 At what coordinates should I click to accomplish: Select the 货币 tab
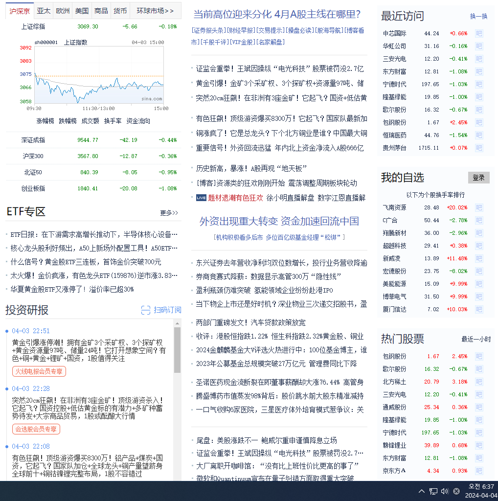pos(120,11)
